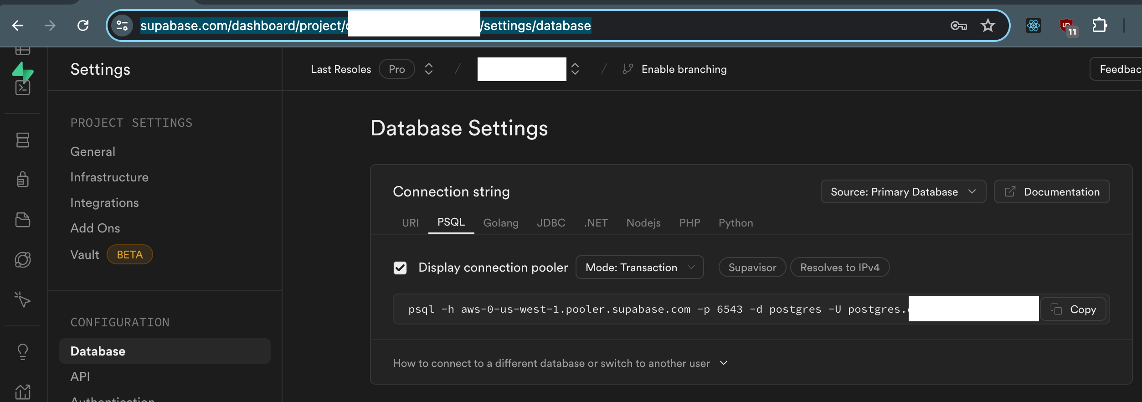Switch to the Nodejs tab
Screen dimensions: 1142x402
pos(643,223)
